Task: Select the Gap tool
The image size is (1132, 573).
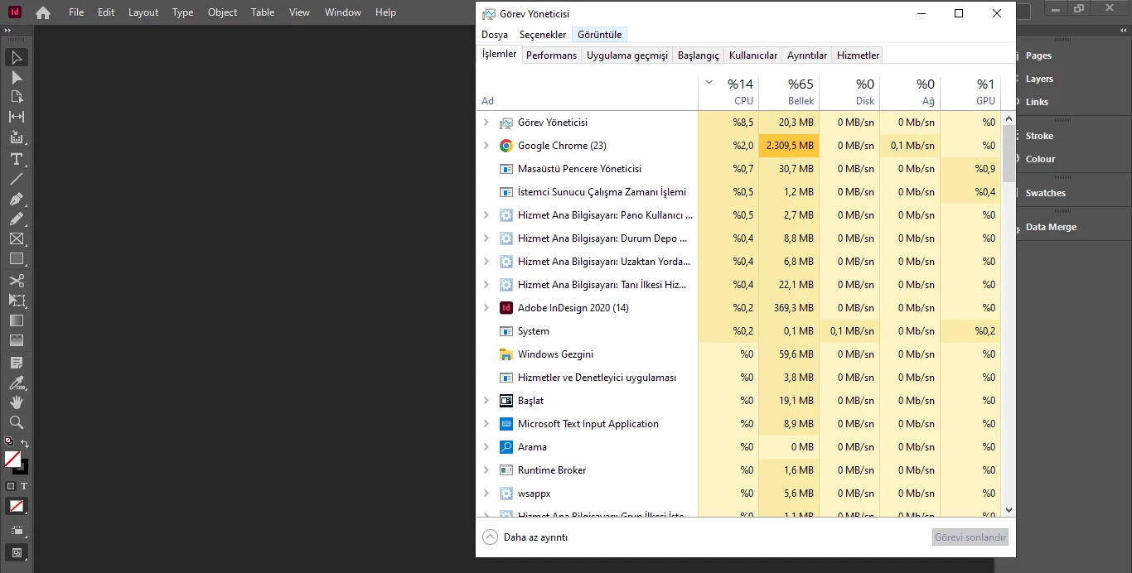Action: click(x=17, y=117)
